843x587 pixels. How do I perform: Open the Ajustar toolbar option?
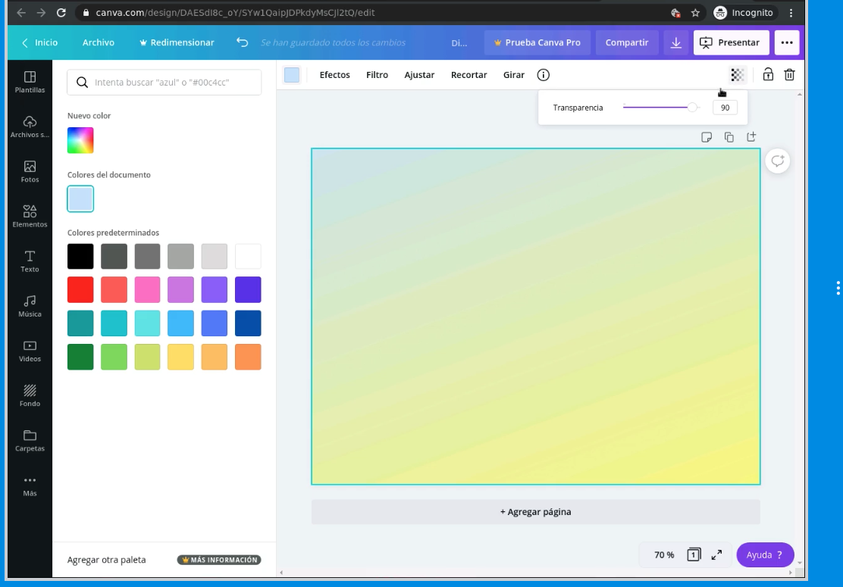[x=419, y=75]
